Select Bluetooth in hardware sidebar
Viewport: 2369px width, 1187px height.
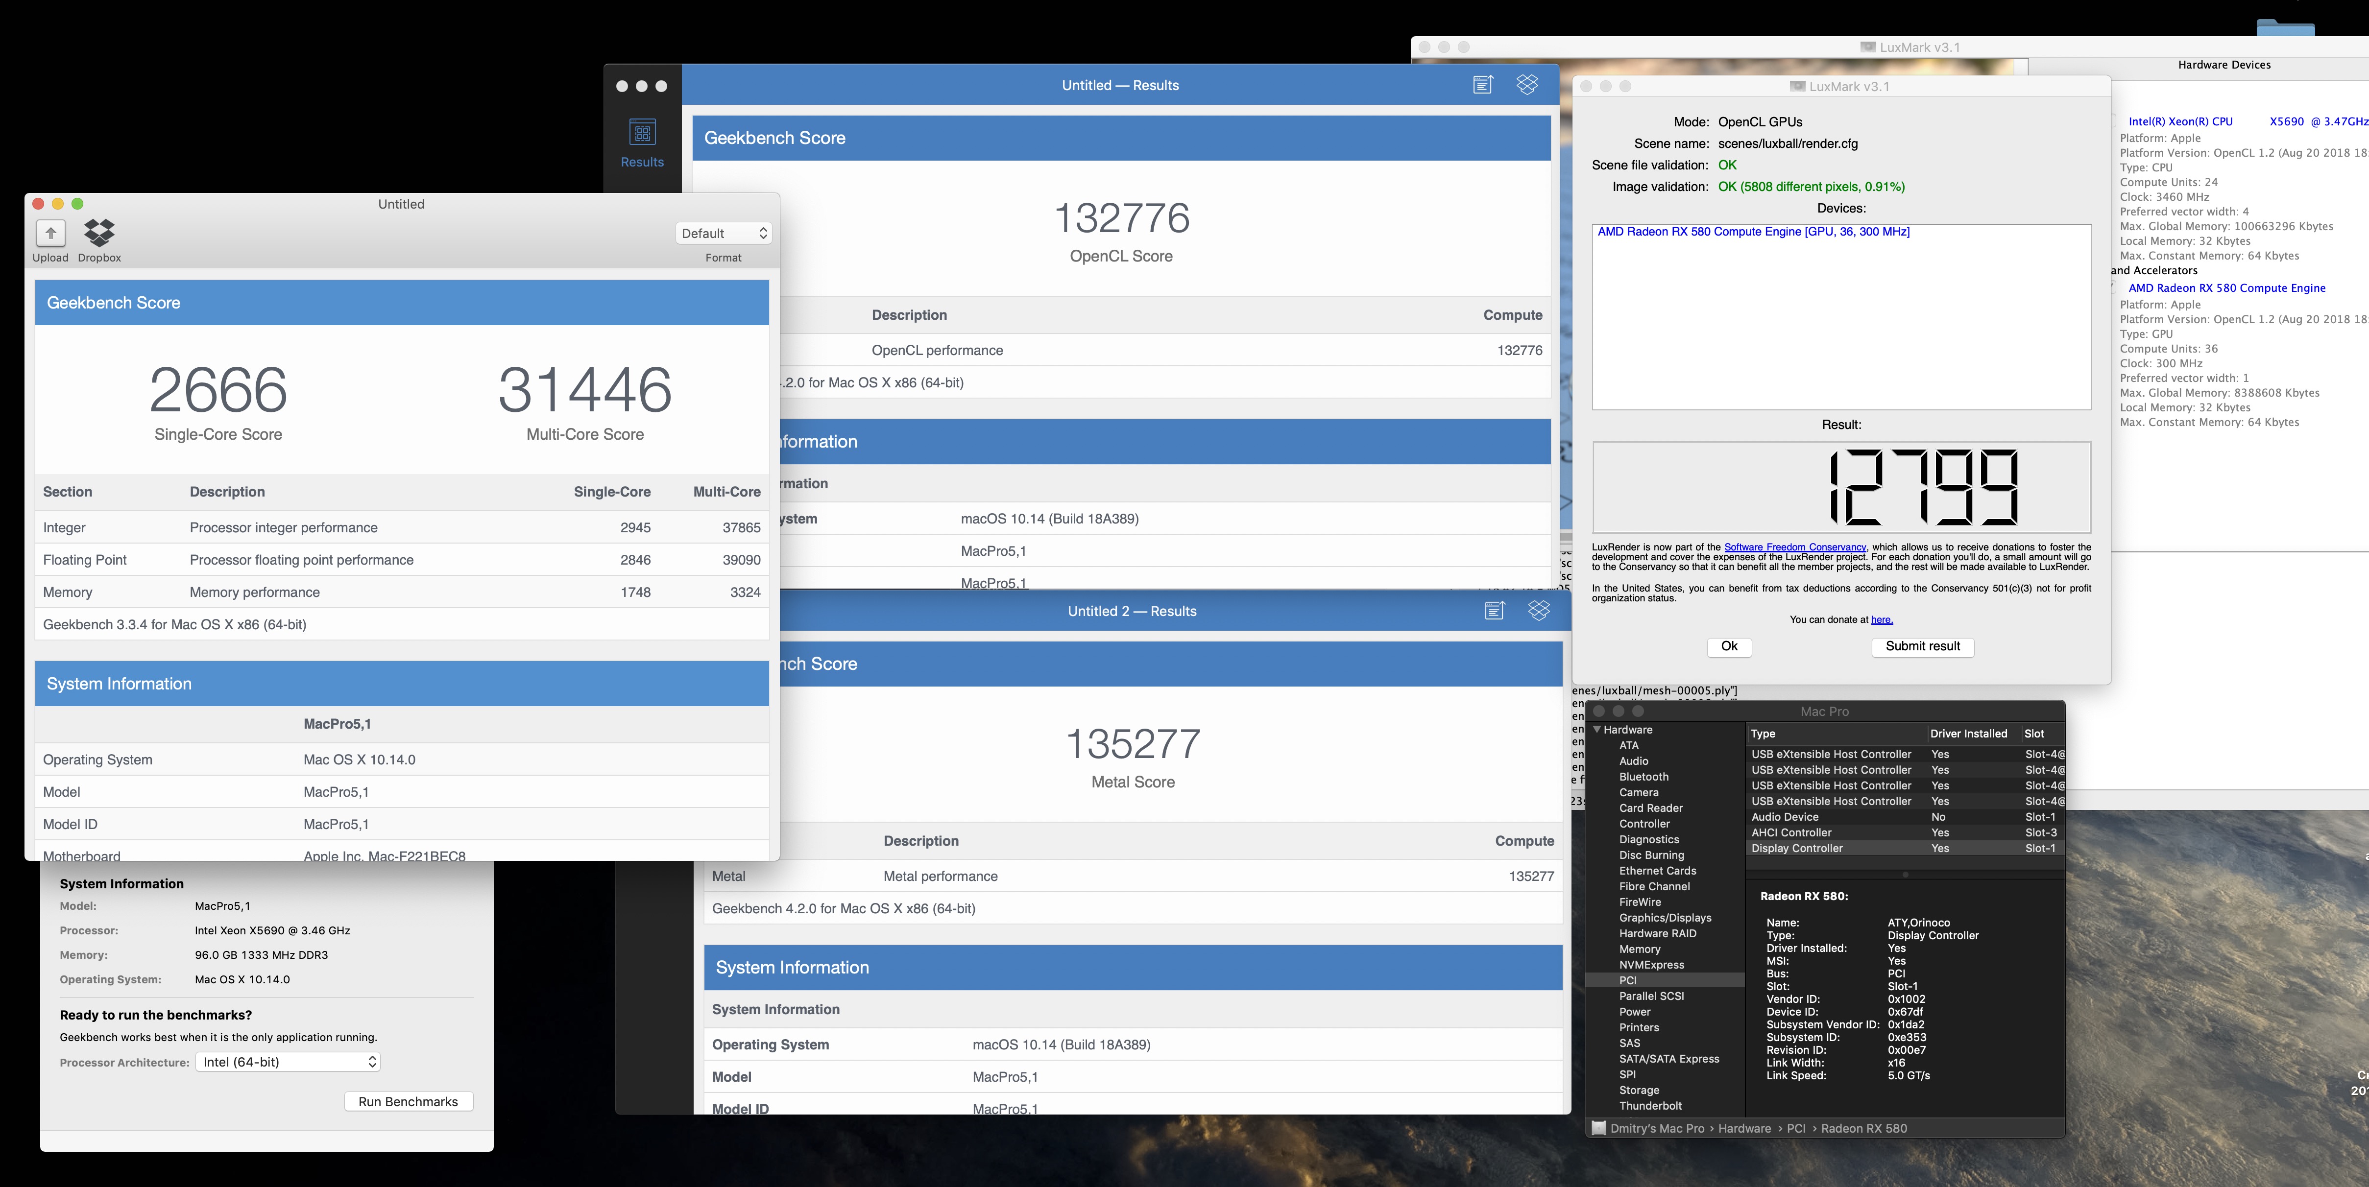(1644, 777)
